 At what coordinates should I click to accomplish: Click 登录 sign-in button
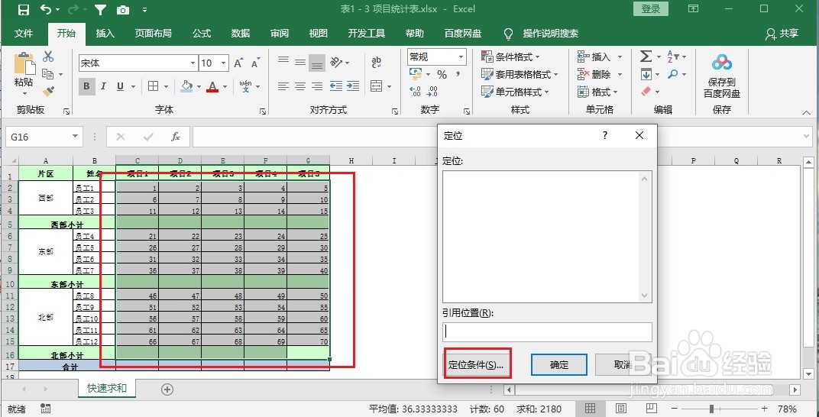tap(651, 9)
